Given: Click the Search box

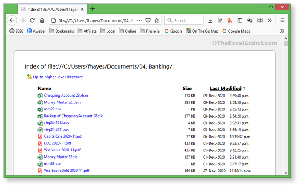Looking at the screenshot, I should click(x=184, y=20).
